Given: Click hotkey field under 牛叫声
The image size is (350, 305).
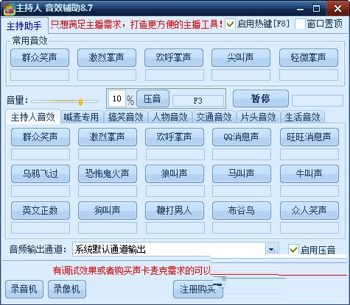Looking at the screenshot, I should pos(309,191).
